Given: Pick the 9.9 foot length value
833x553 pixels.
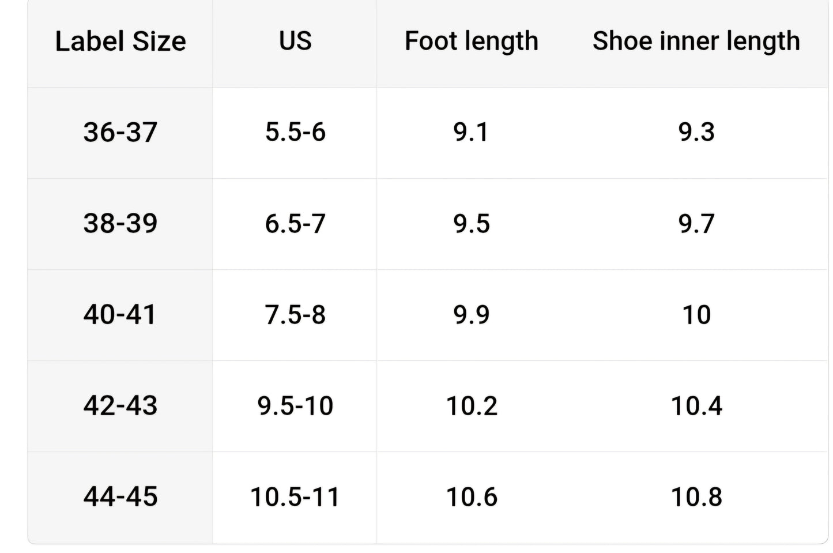Looking at the screenshot, I should (x=472, y=315).
